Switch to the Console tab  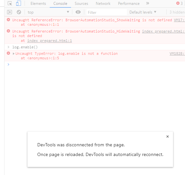[x=60, y=4]
